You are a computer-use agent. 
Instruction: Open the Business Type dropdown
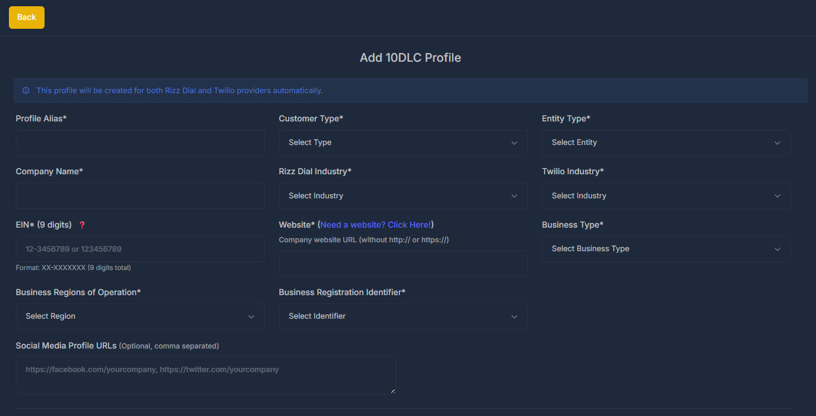[x=666, y=249]
